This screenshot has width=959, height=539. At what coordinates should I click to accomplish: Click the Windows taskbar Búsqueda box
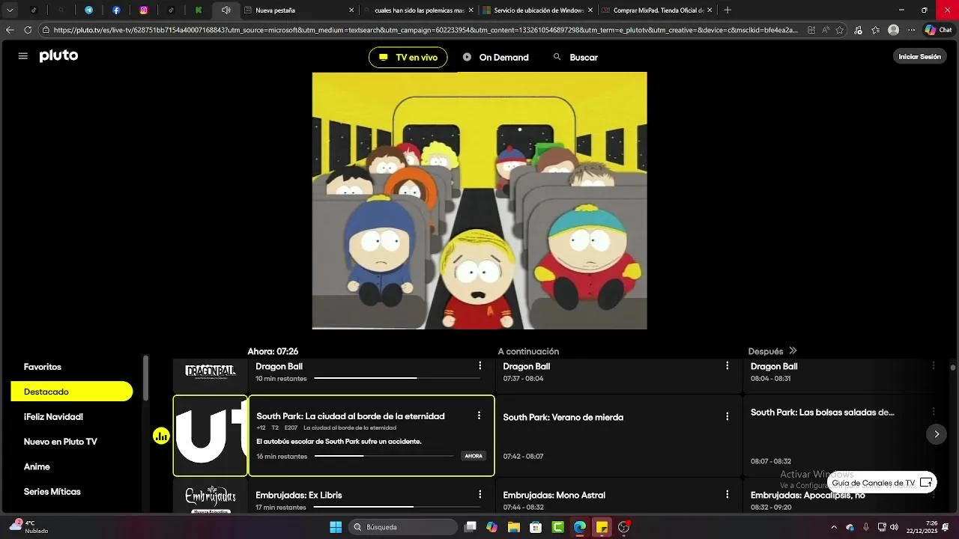(405, 527)
